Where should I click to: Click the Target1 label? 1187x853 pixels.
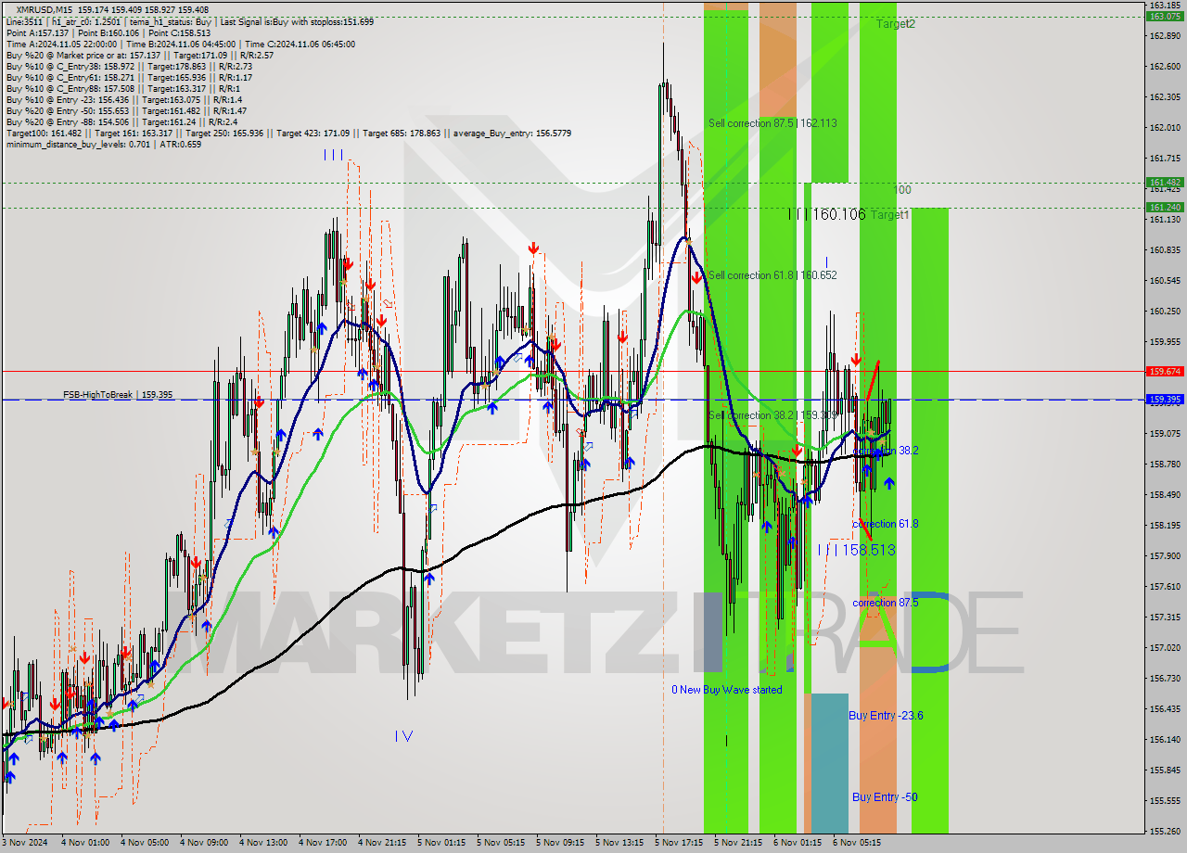click(890, 215)
